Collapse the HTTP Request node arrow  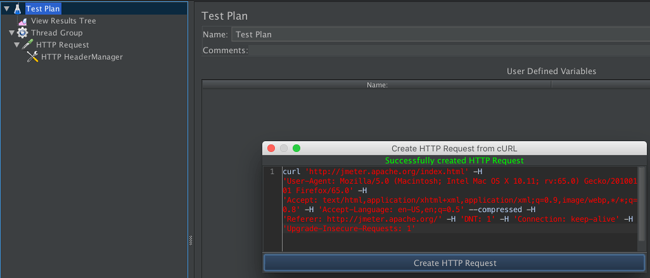(x=16, y=45)
